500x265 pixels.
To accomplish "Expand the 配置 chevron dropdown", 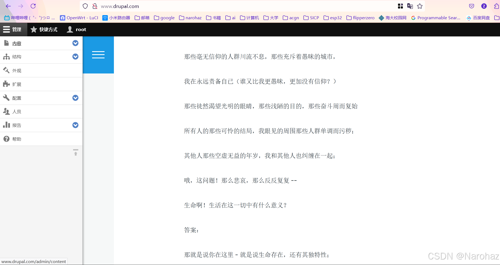I will pyautogui.click(x=75, y=98).
